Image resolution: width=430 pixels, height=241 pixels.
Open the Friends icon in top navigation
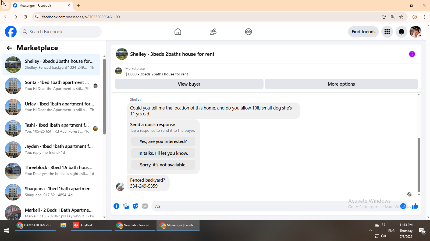click(x=213, y=32)
